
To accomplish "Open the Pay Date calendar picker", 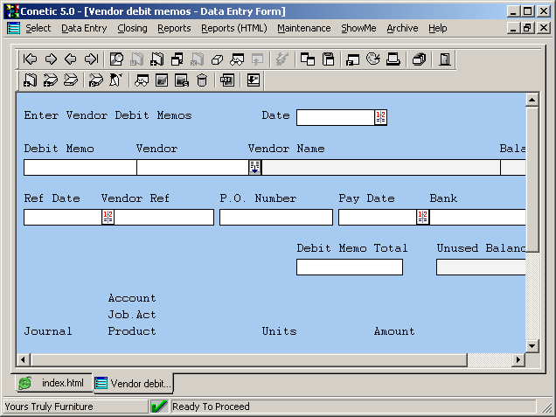I will (422, 217).
